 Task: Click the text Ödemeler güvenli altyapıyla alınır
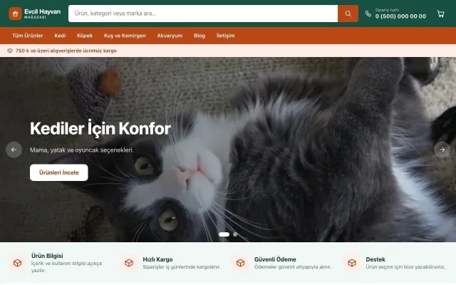[293, 267]
